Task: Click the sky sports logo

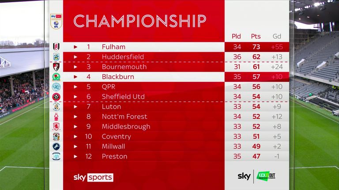Action: [x=94, y=177]
